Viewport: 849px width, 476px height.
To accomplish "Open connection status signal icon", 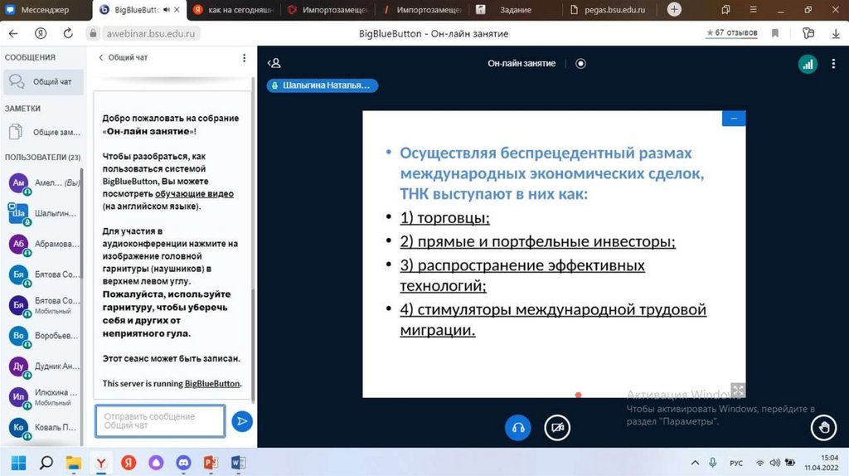I will [x=808, y=64].
